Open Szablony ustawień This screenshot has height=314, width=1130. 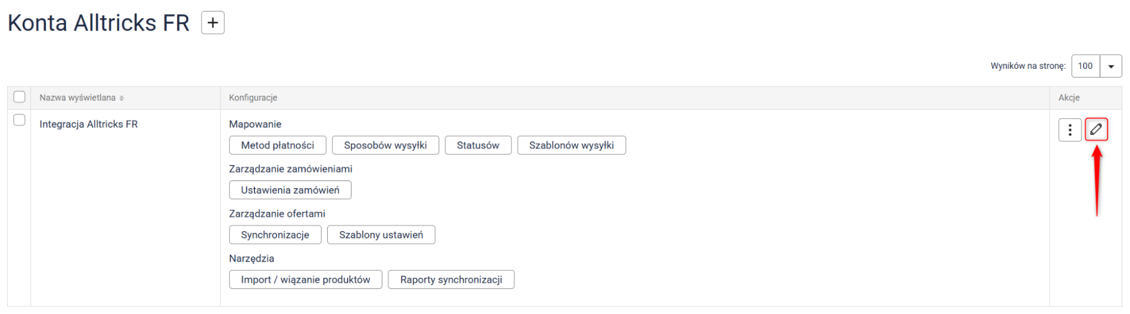(x=381, y=235)
